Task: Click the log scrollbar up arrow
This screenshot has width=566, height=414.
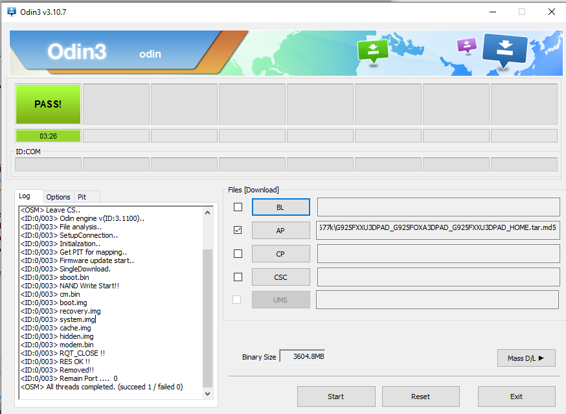Action: pyautogui.click(x=208, y=213)
